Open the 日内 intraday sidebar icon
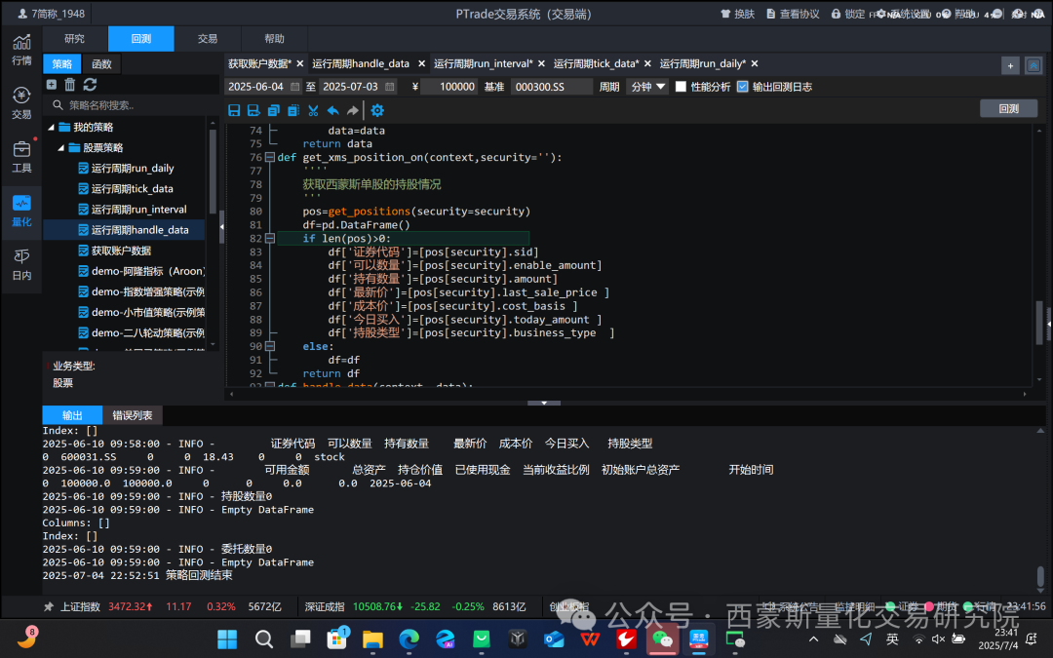The height and width of the screenshot is (658, 1053). [21, 264]
